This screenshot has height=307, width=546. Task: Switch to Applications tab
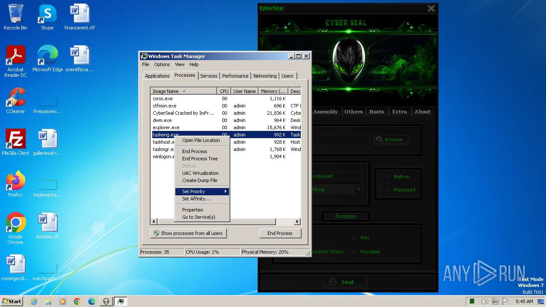coord(157,76)
